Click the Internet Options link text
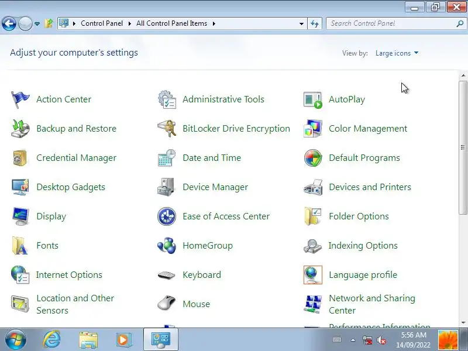 coord(69,275)
